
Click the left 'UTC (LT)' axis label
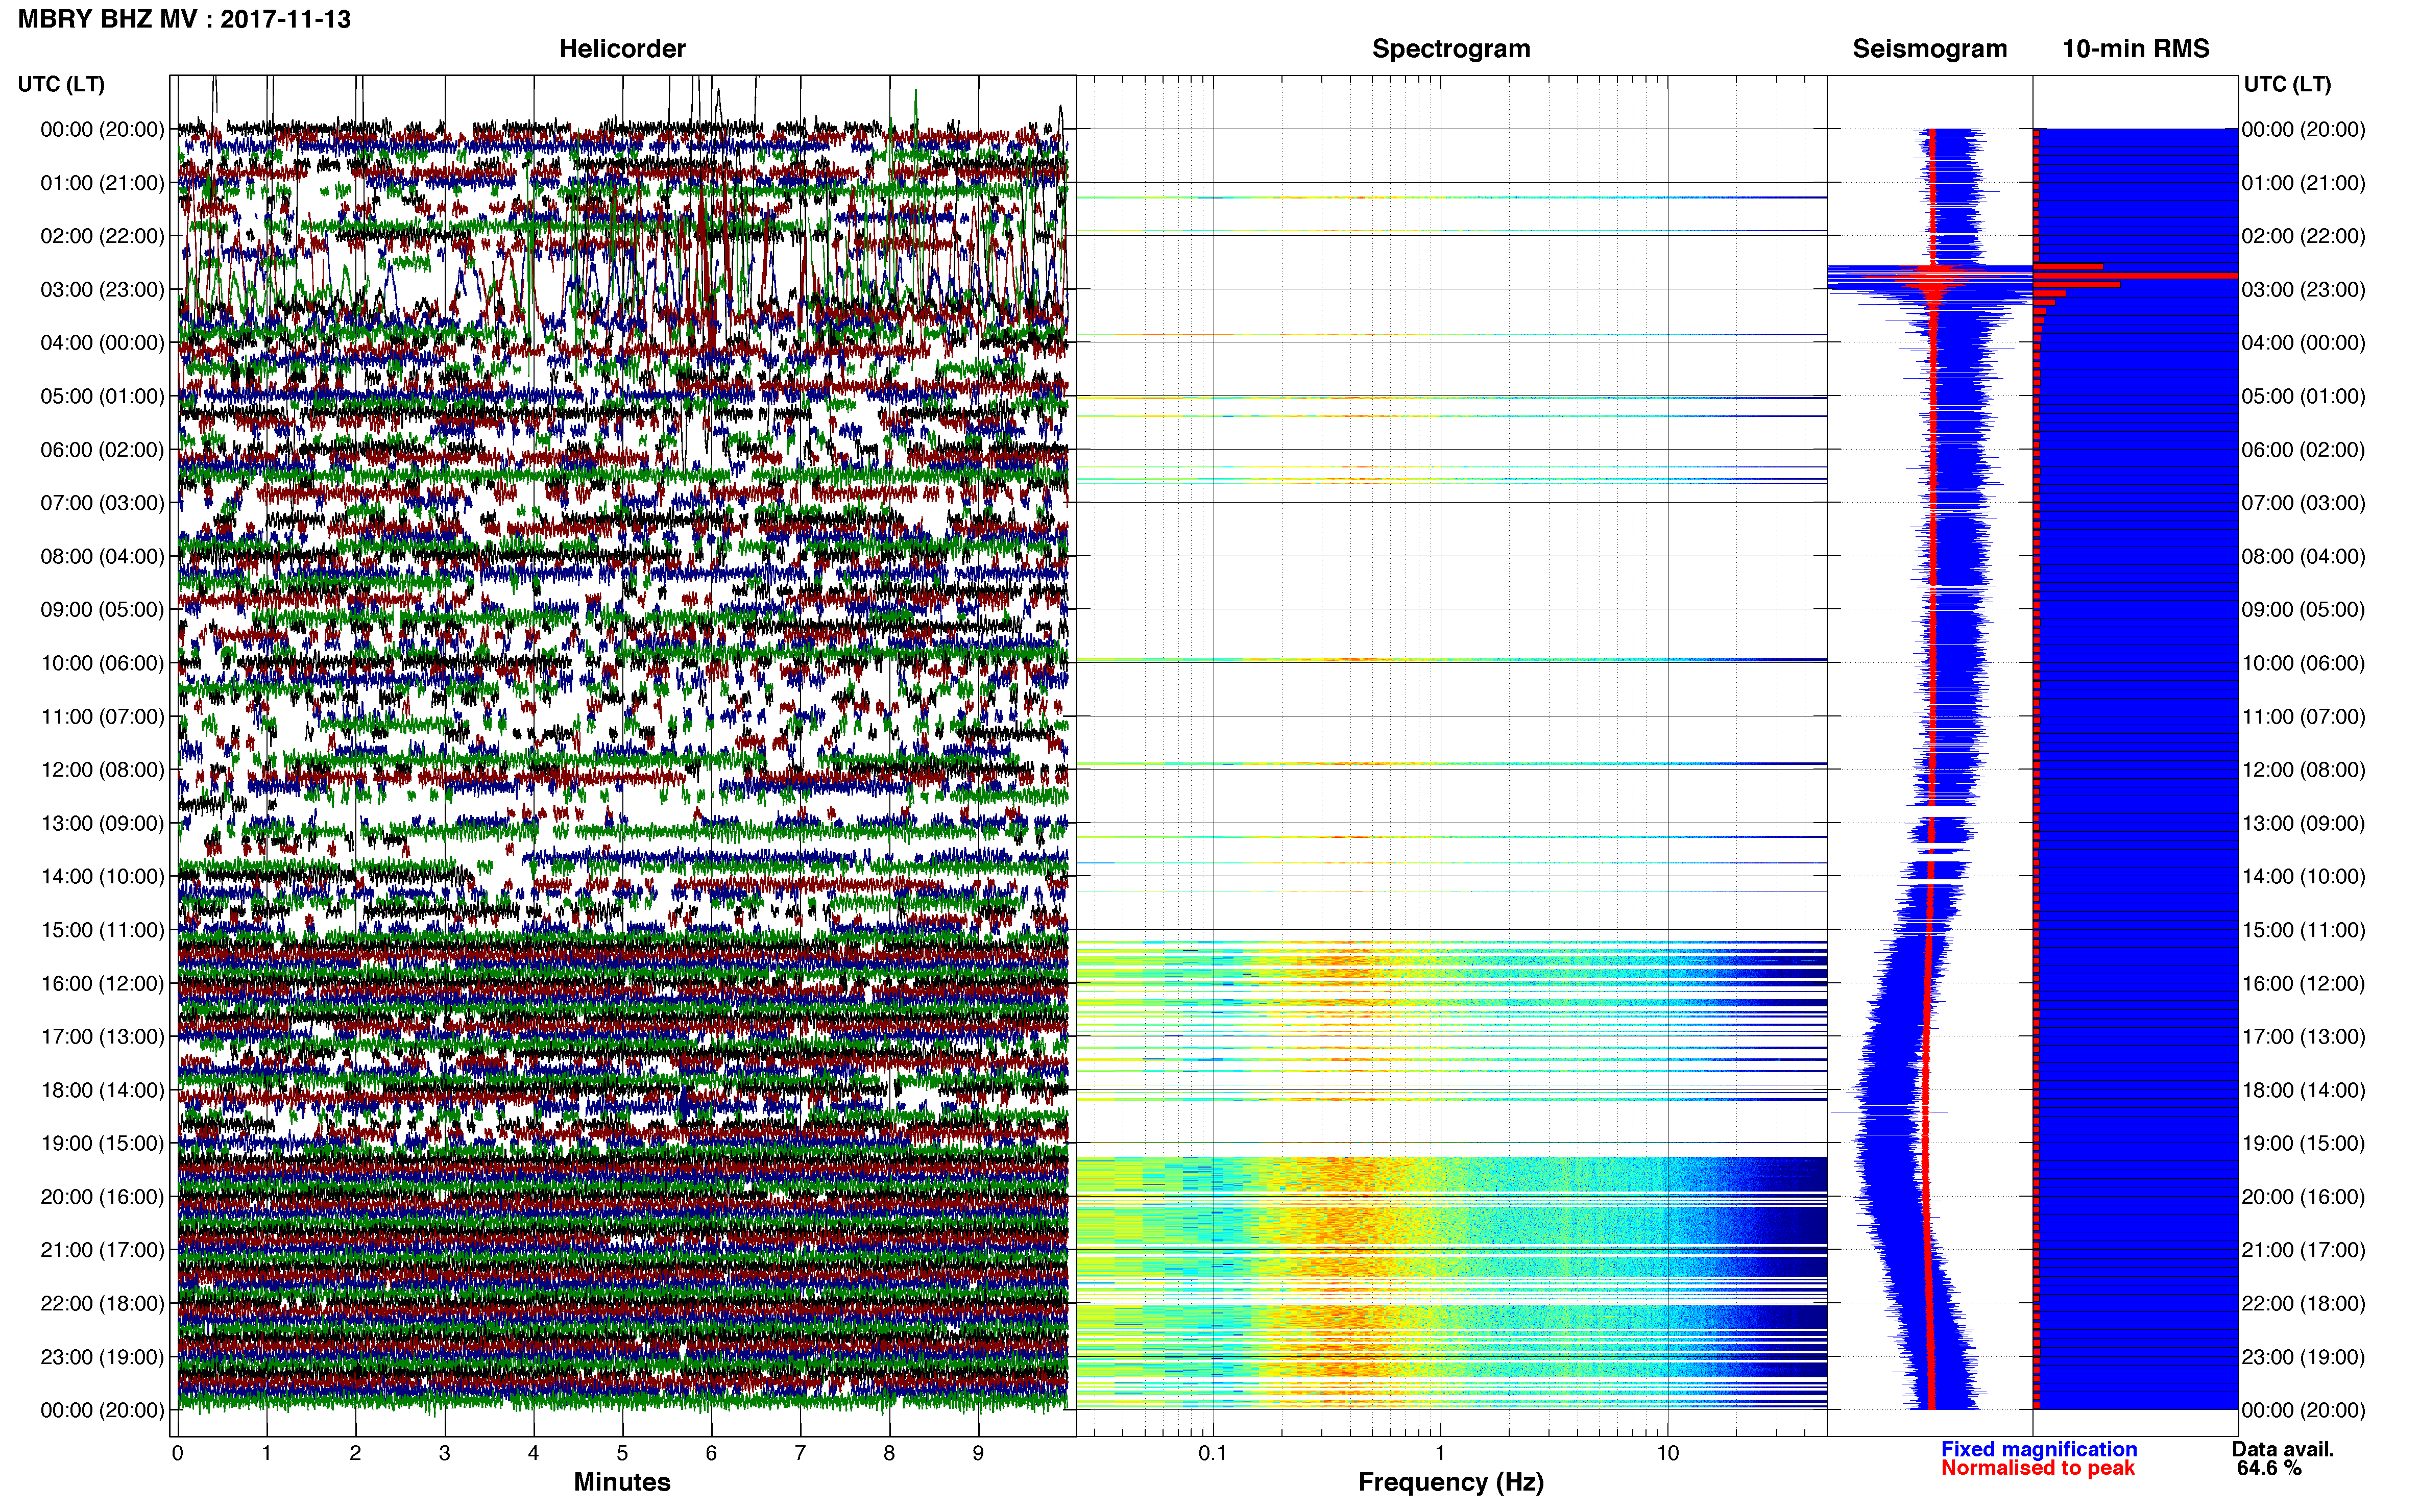[61, 84]
